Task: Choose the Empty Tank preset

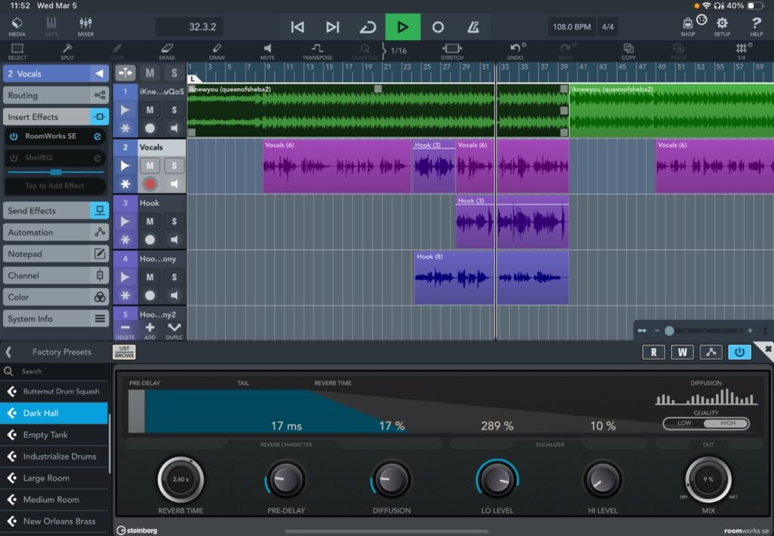Action: [54, 435]
